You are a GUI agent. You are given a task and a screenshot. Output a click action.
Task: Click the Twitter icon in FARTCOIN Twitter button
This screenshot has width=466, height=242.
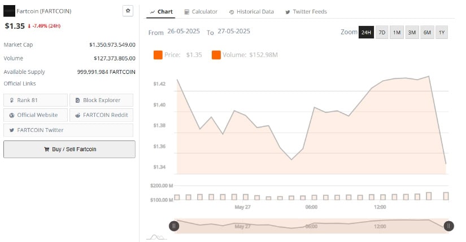click(12, 130)
